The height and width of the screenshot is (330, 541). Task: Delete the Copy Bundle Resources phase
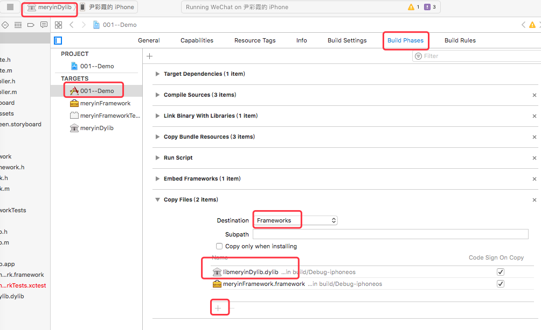[535, 137]
